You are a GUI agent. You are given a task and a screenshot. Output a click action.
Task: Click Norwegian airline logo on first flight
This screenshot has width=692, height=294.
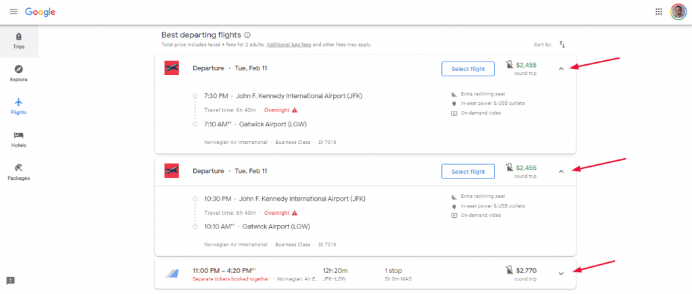(171, 68)
